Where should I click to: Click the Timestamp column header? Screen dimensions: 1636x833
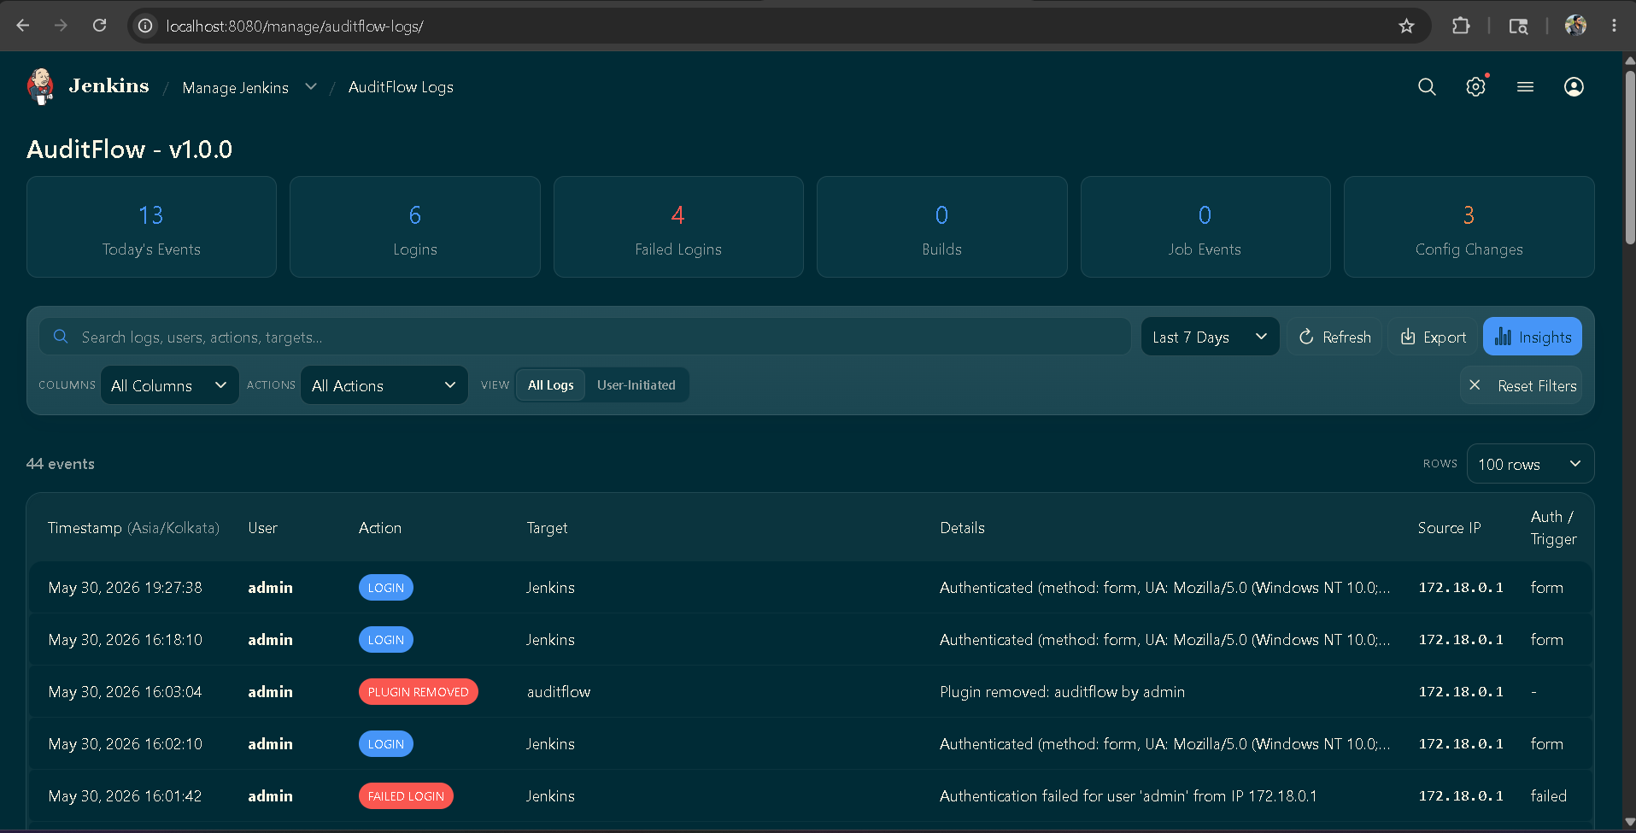(133, 528)
